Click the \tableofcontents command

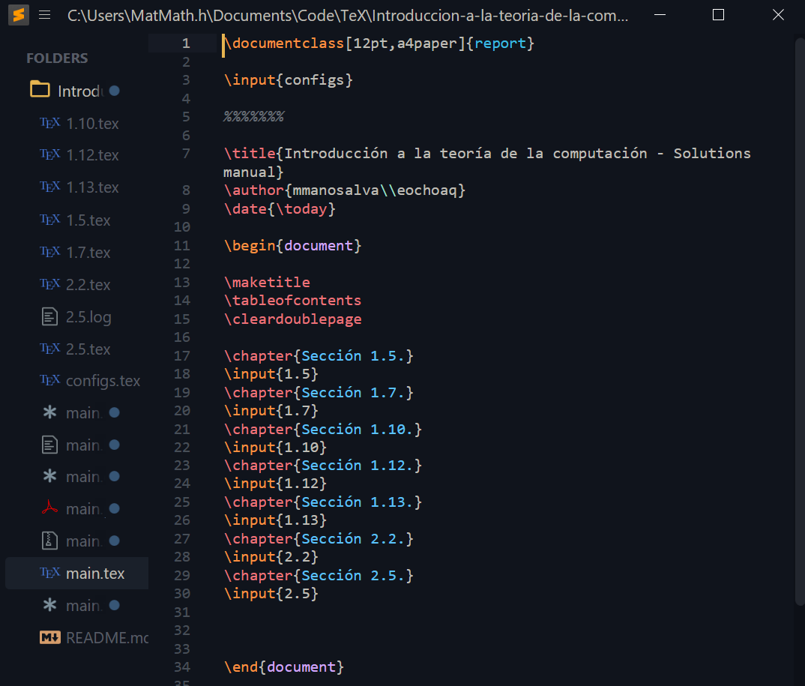292,300
